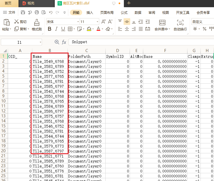Click Merge and Center icon
Viewport: 214px width, 181px height.
point(162,22)
